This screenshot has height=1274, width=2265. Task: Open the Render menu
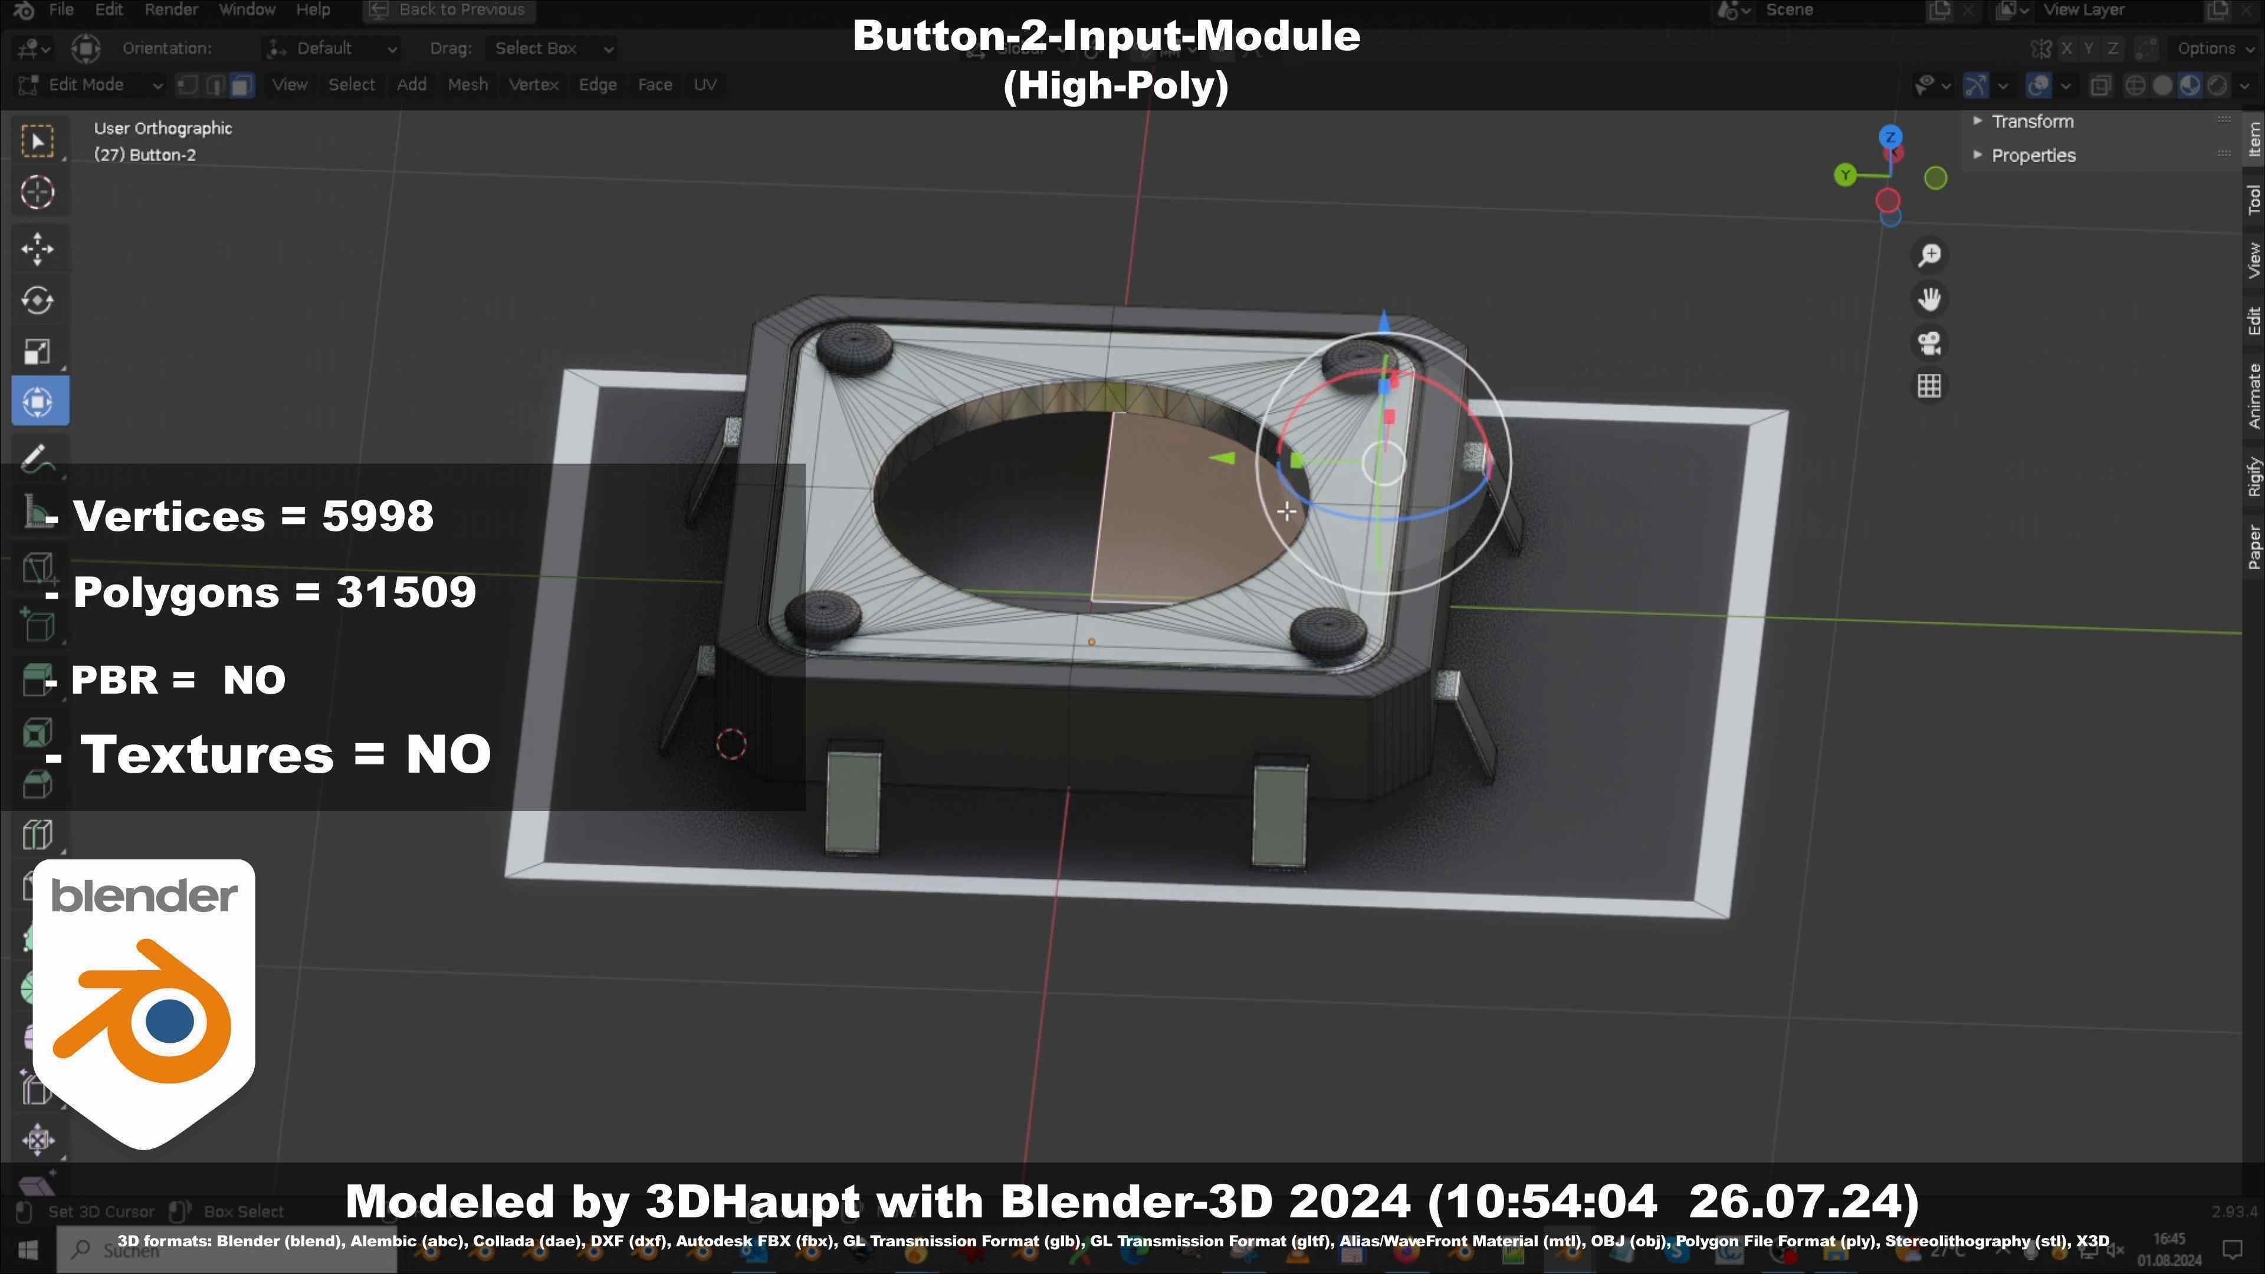click(x=170, y=9)
